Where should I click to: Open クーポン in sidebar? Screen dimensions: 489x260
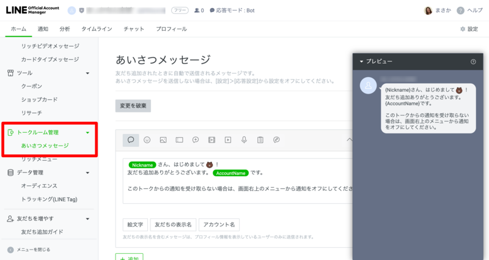click(x=32, y=86)
